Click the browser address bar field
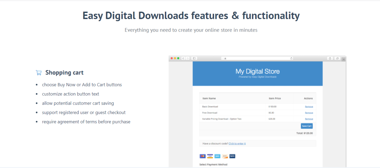This screenshot has height=168, width=380. [x=257, y=58]
